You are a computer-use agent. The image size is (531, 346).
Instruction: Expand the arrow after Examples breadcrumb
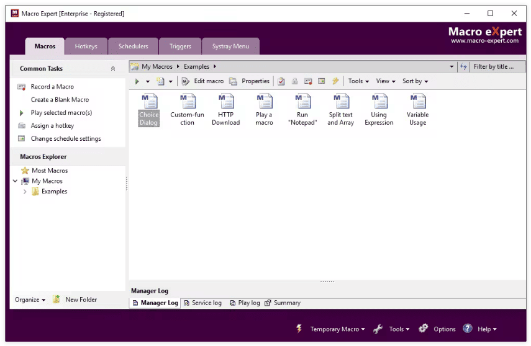point(215,66)
